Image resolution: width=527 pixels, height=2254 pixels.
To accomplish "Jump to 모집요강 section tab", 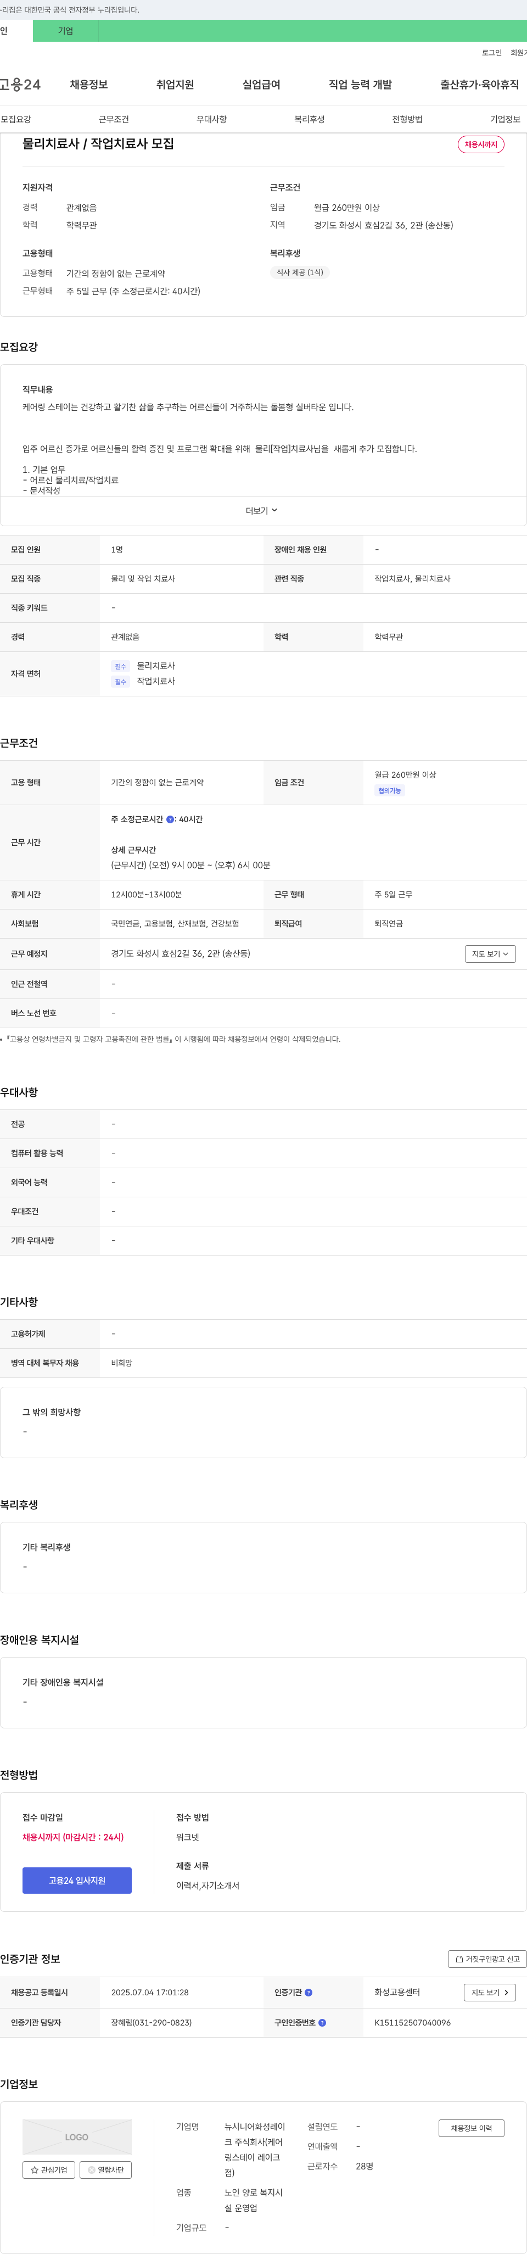I will click(x=16, y=119).
